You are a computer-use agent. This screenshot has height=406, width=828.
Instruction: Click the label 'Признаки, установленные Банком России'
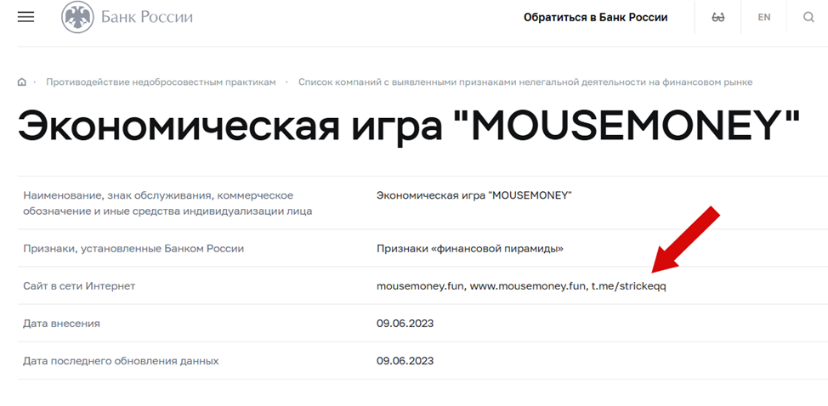pos(133,248)
